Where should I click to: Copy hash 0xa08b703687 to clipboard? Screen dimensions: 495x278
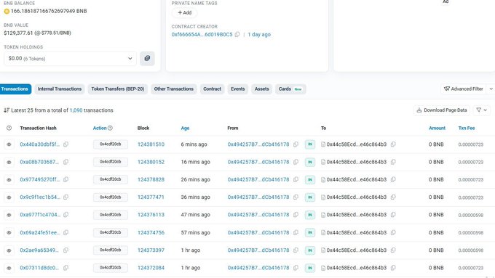(66, 162)
